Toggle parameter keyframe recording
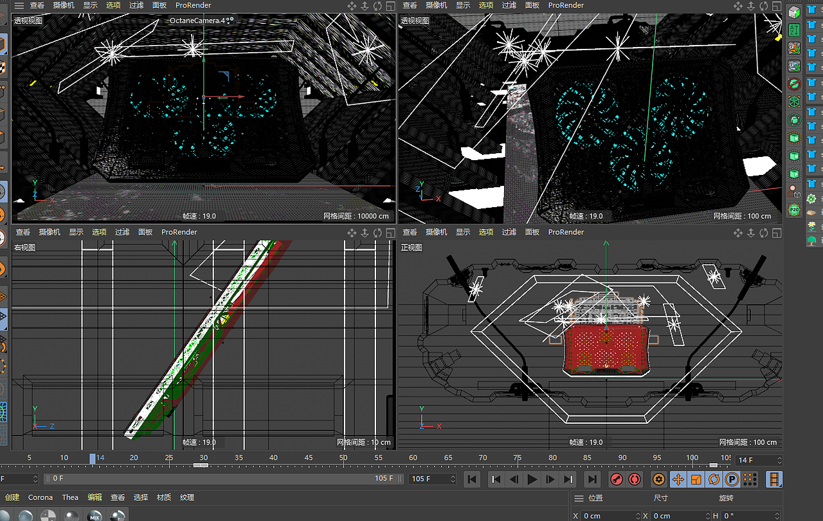This screenshot has height=521, width=823. 732,479
